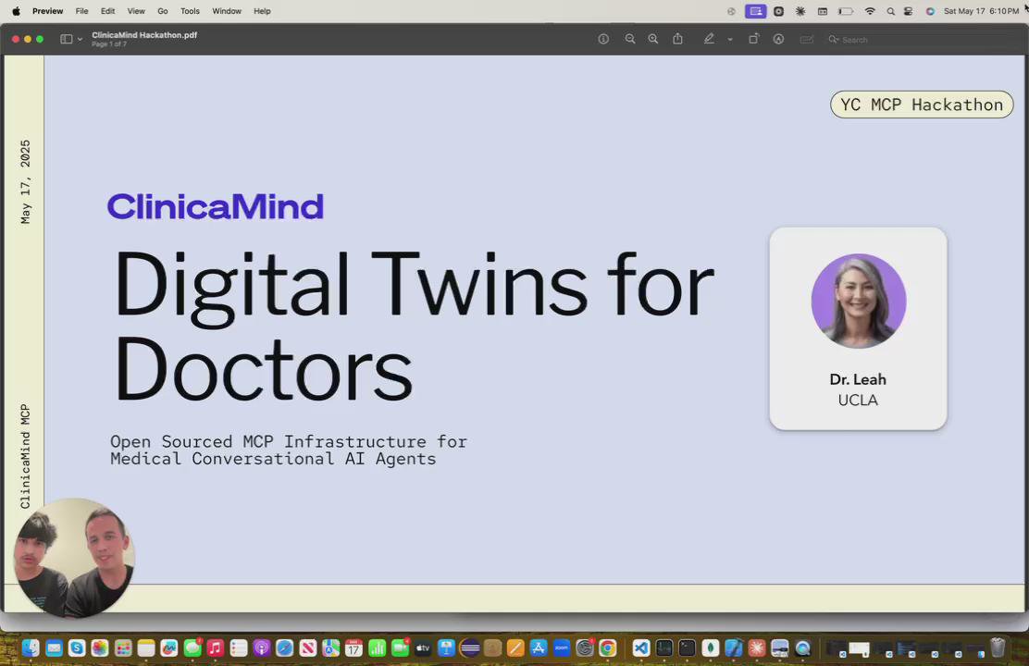
Task: Open Numbers from the Dock
Action: tap(377, 648)
